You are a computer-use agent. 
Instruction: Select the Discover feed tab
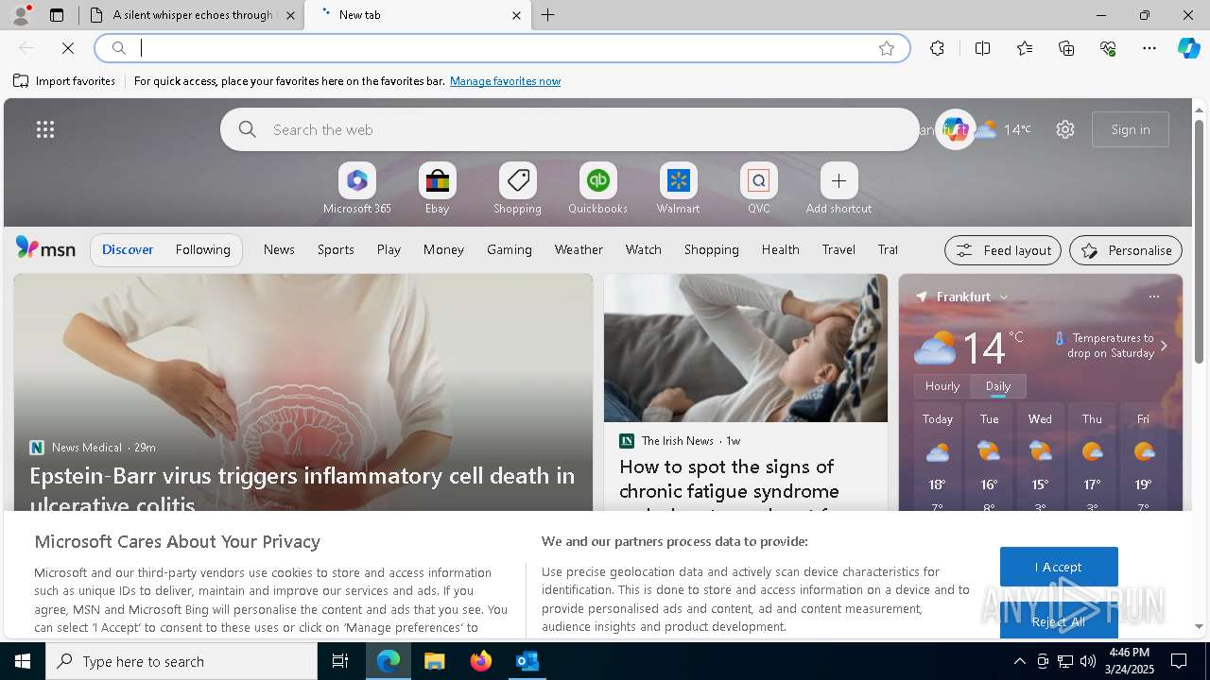pyautogui.click(x=128, y=249)
